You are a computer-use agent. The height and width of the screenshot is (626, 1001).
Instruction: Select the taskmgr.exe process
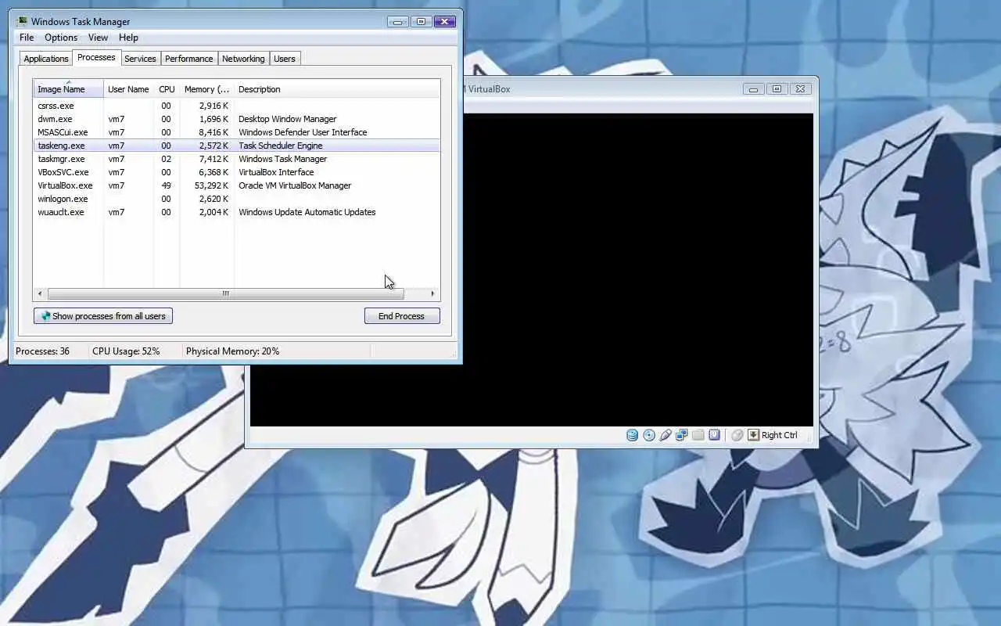click(x=236, y=159)
